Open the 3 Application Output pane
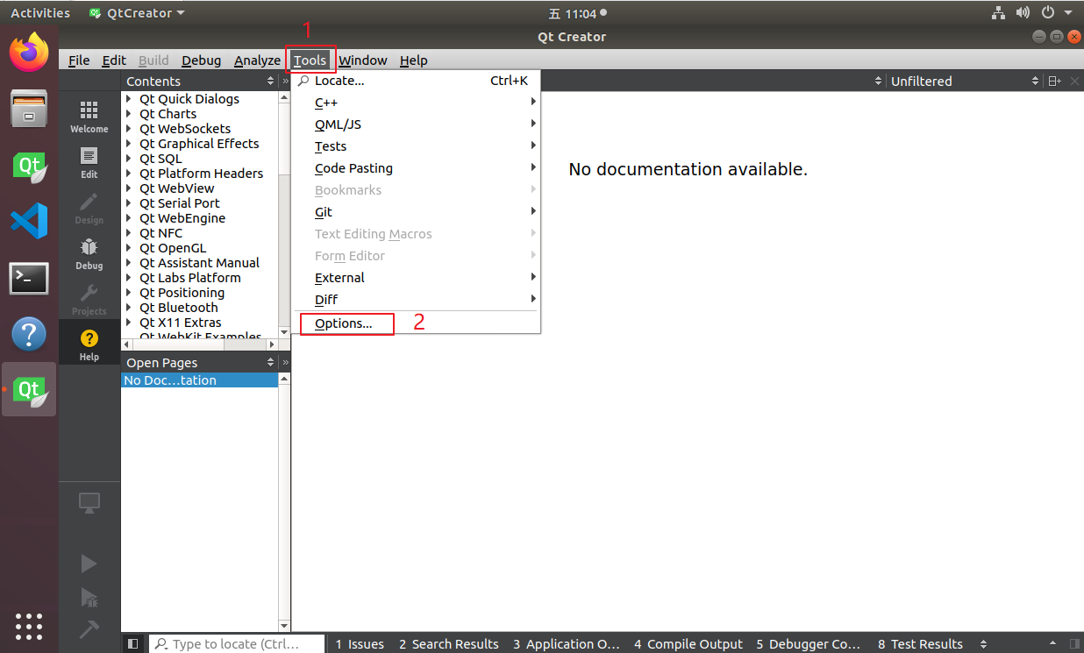Image resolution: width=1084 pixels, height=653 pixels. 567,644
